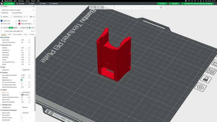Image resolution: width=217 pixels, height=122 pixels.
Task: Click the plate lock icon beside build plate
Action: (206, 79)
